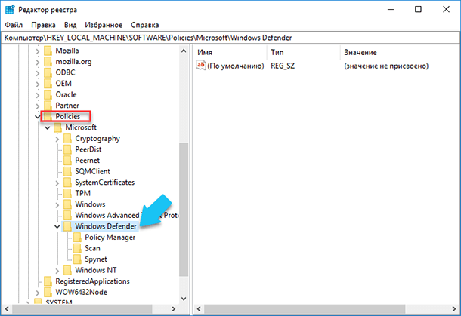This screenshot has height=316, width=461.
Task: Expand the SystemCertificates key
Action: tap(57, 183)
